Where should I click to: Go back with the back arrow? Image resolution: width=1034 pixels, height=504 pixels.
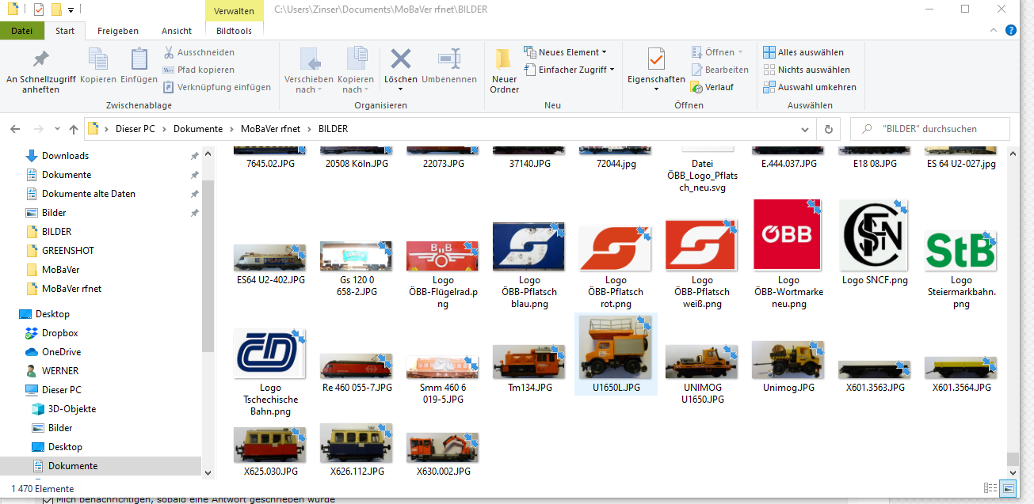pyautogui.click(x=15, y=129)
